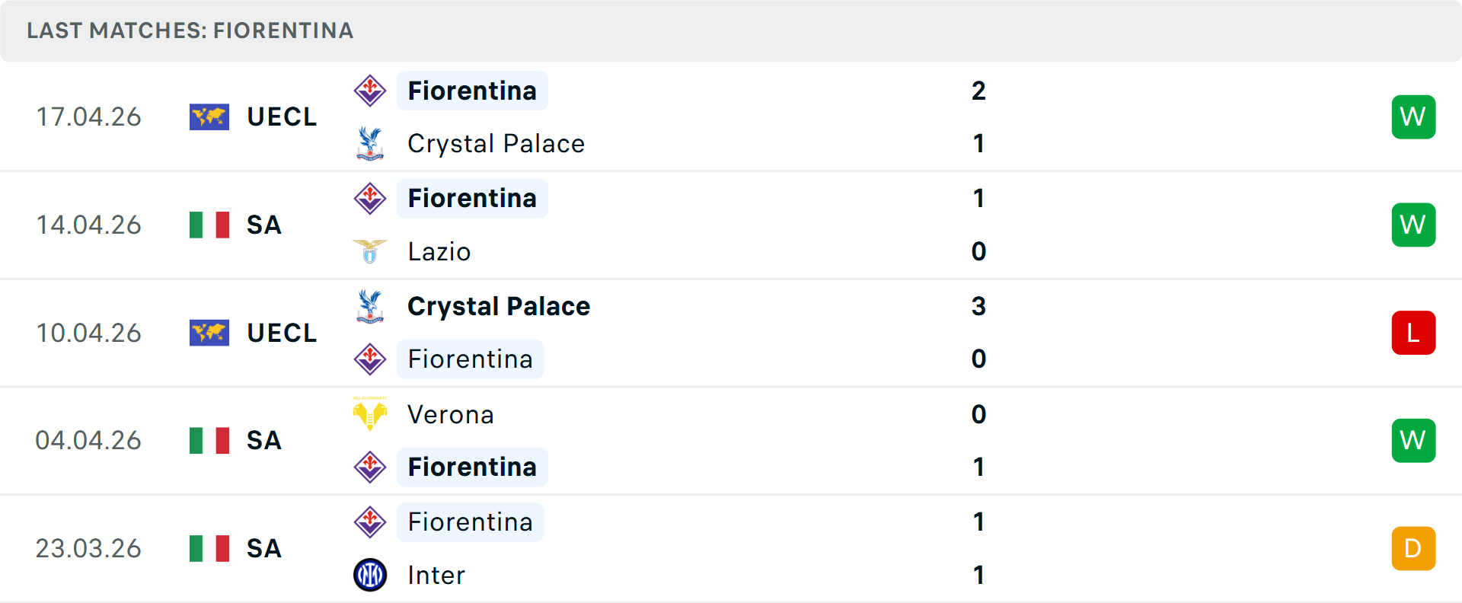Open Inter team name link
The image size is (1462, 603).
tap(436, 575)
